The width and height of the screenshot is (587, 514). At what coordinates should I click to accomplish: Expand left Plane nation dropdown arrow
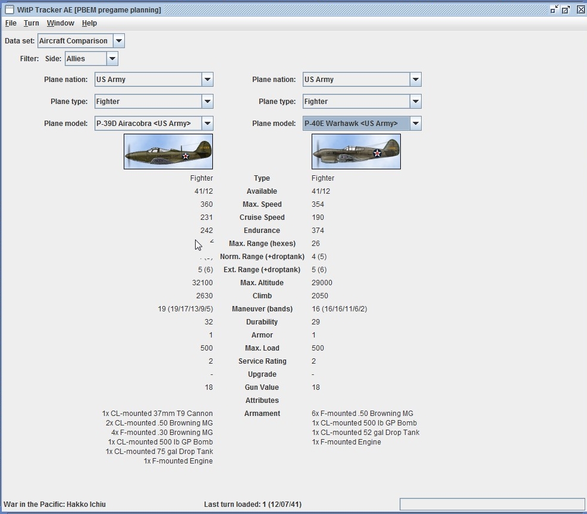point(208,79)
